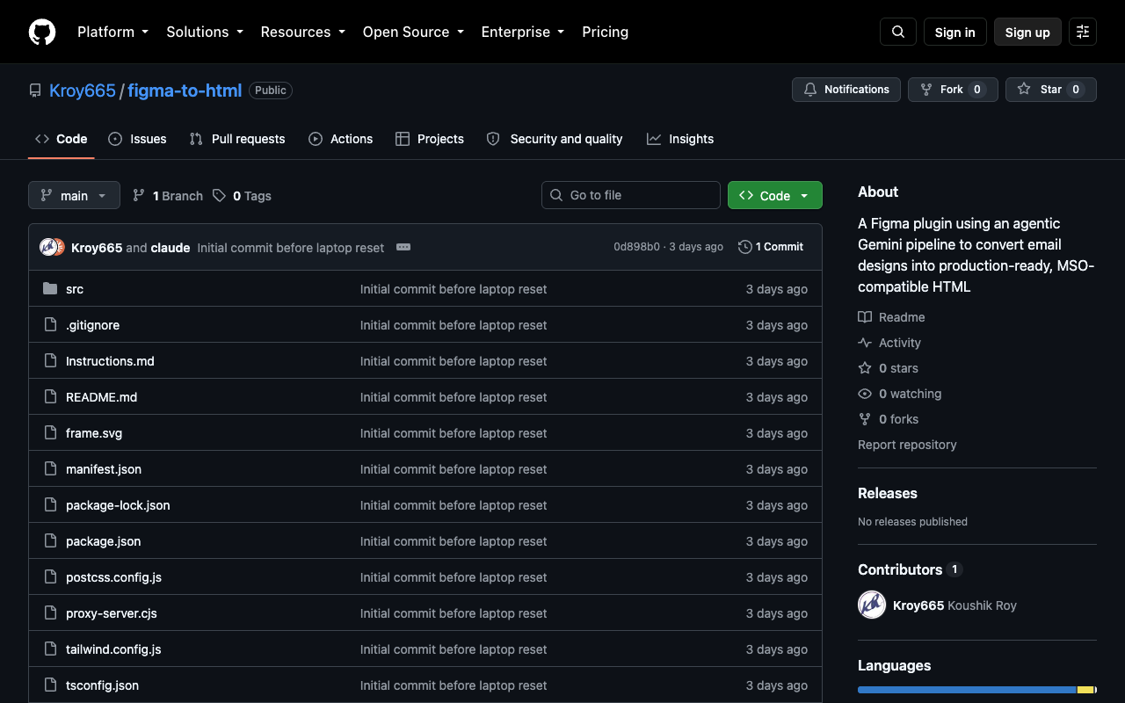Open the Pricing page link

coord(606,32)
